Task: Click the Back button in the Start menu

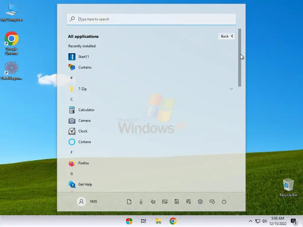Action: [226, 36]
